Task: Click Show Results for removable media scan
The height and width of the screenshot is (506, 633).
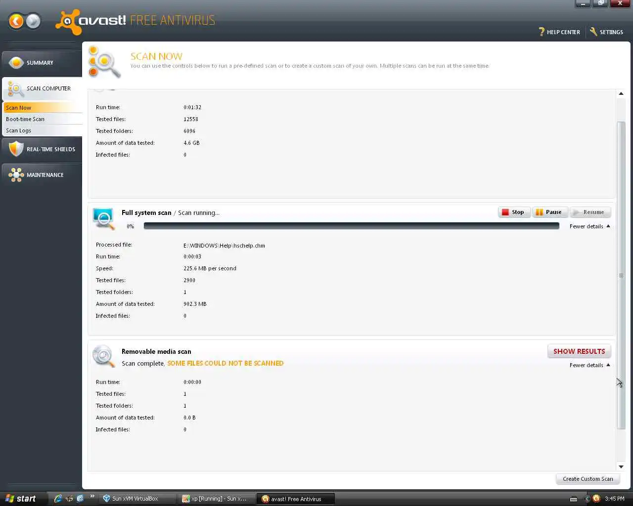Action: (x=579, y=351)
